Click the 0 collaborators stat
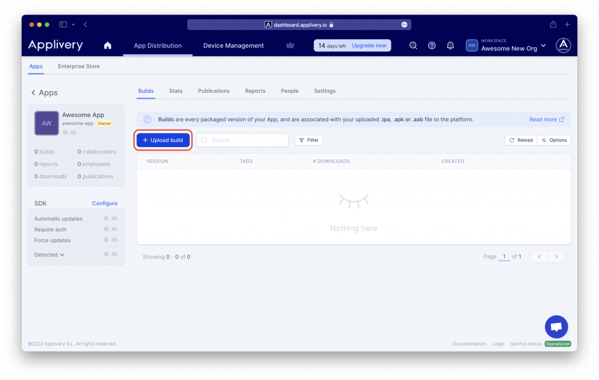This screenshot has width=599, height=380. [x=97, y=152]
